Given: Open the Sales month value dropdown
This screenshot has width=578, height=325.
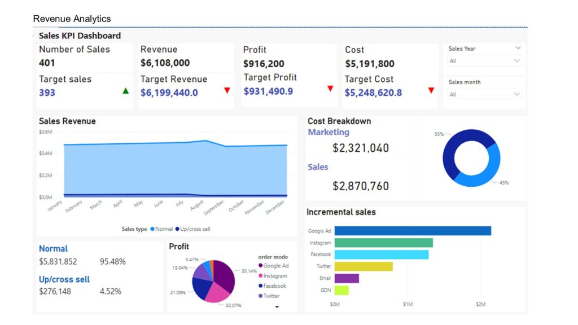Looking at the screenshot, I should tap(484, 94).
